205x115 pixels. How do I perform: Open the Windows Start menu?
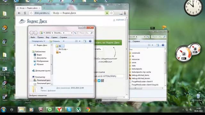pyautogui.click(x=3, y=110)
